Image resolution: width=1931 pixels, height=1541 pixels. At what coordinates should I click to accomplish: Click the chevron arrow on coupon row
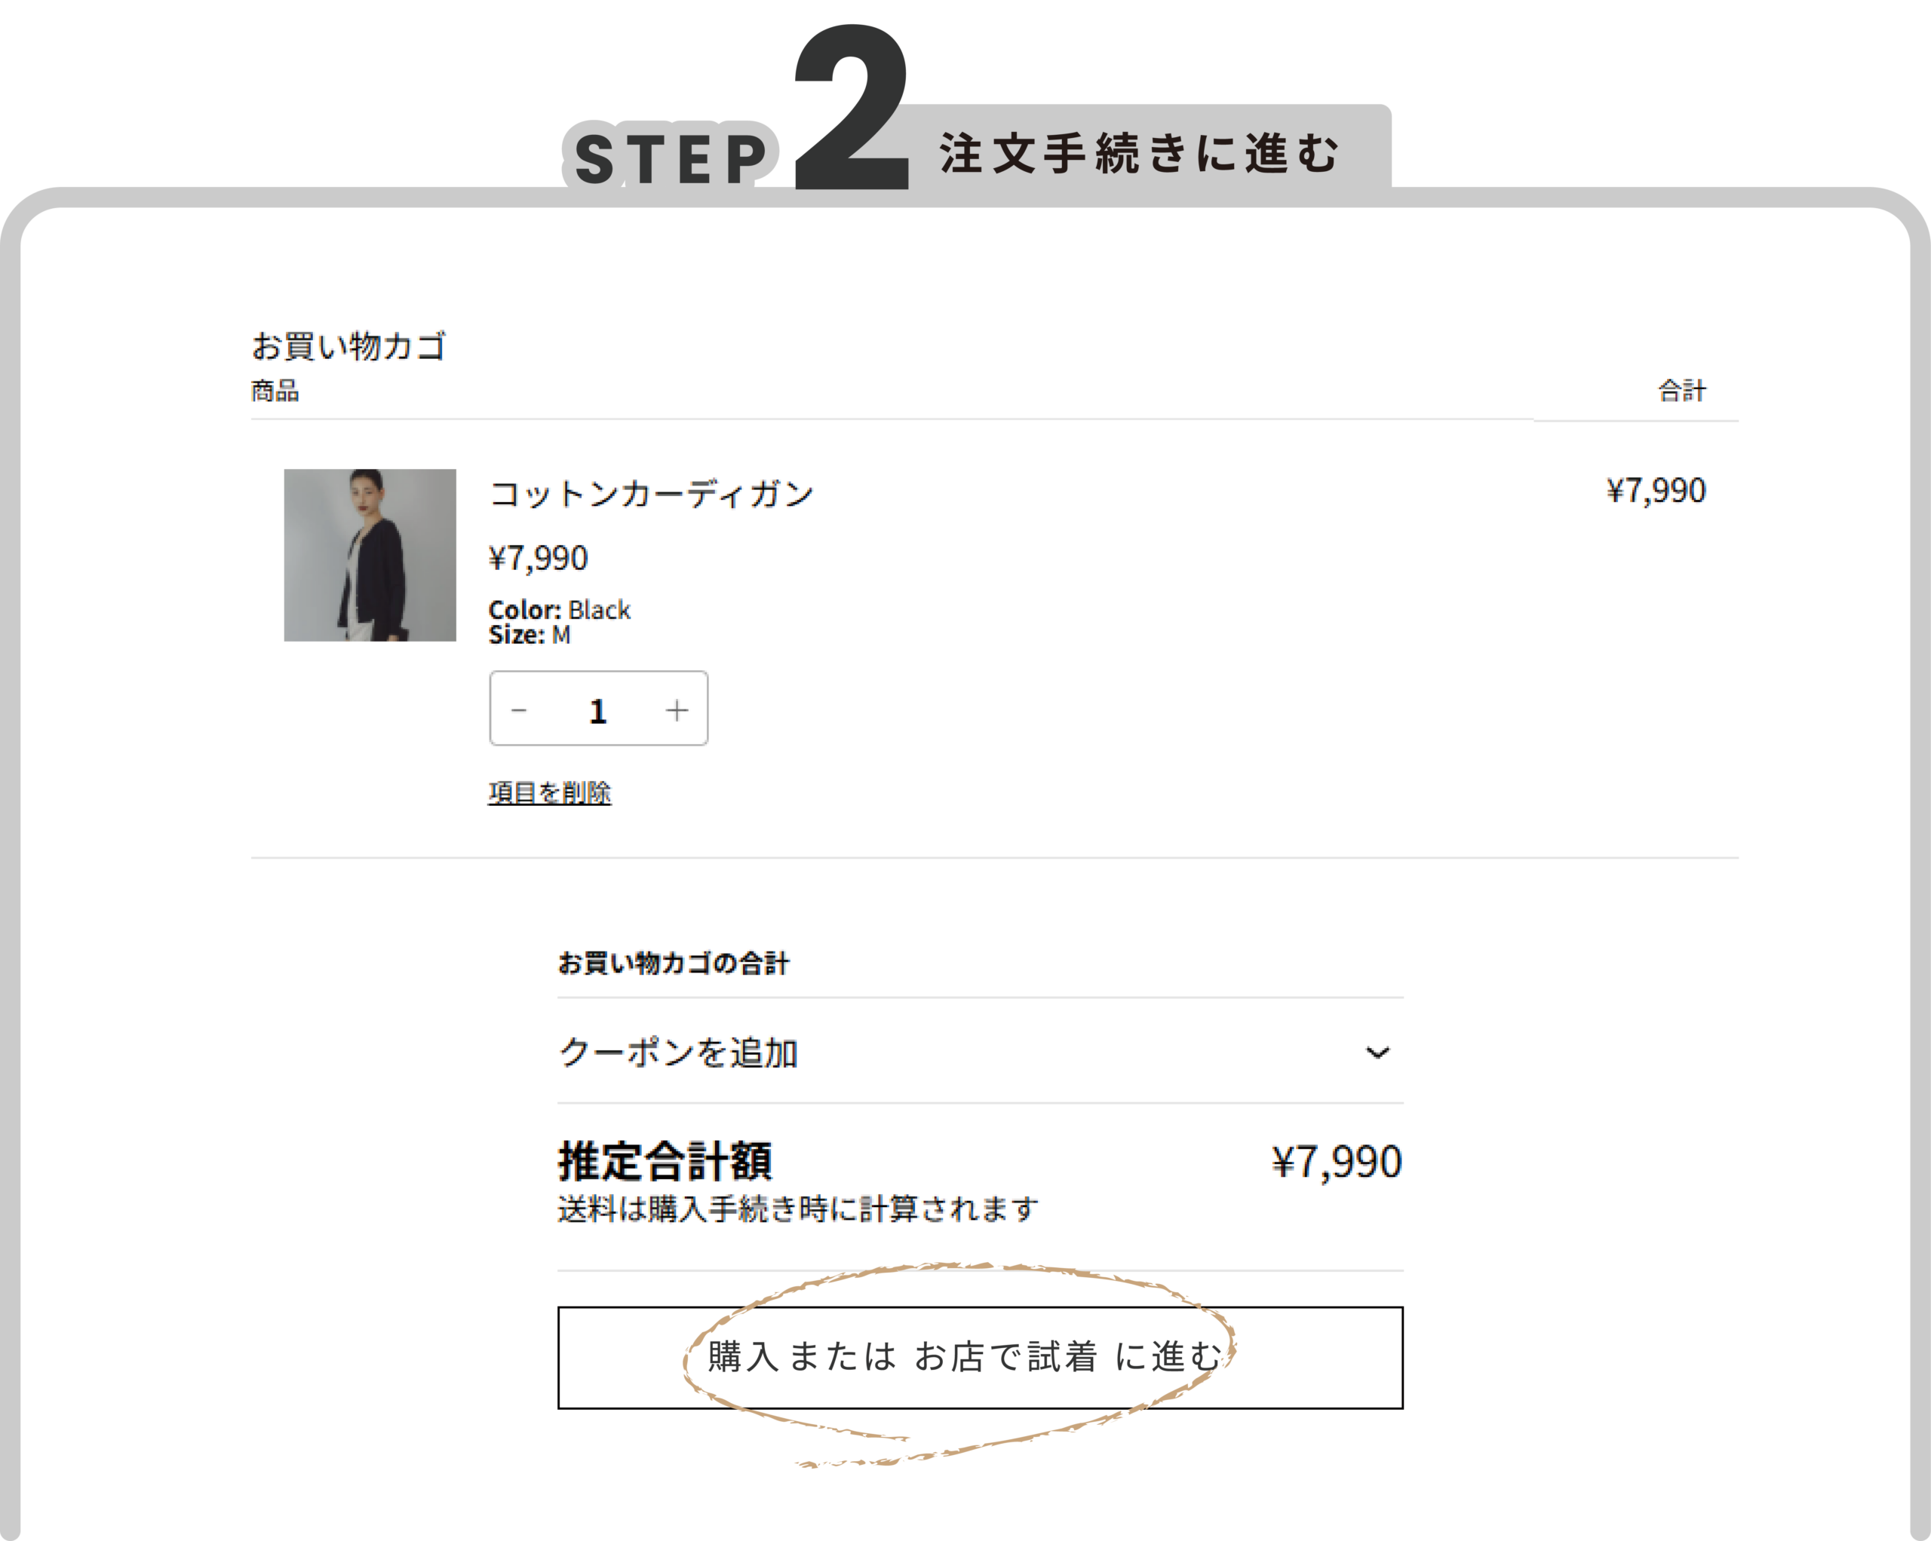point(1377,1053)
